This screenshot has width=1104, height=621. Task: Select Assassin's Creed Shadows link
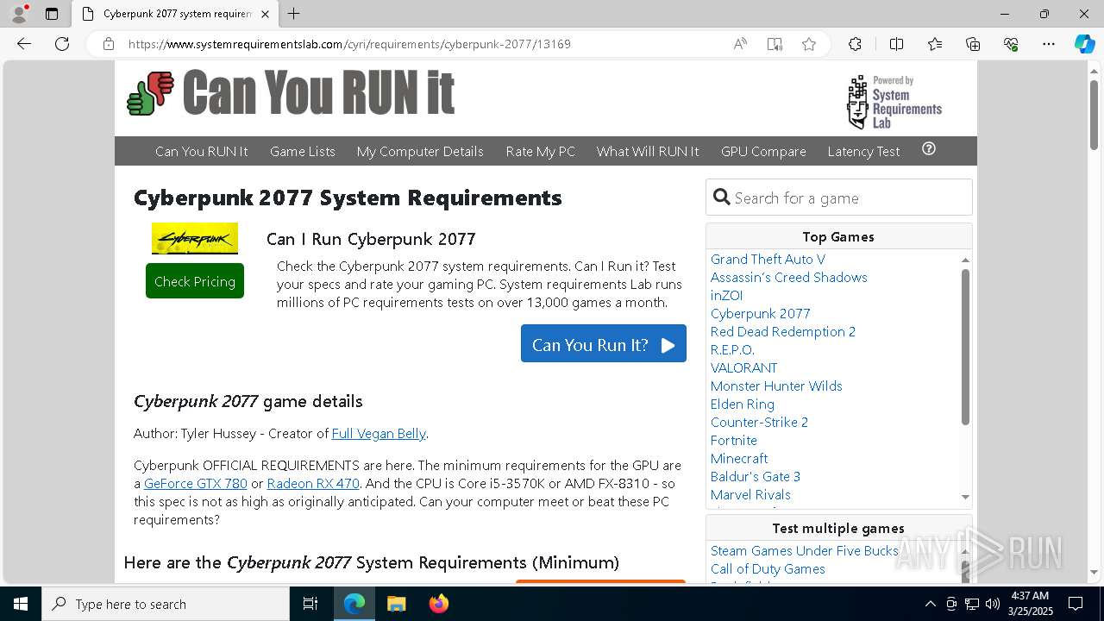click(789, 277)
